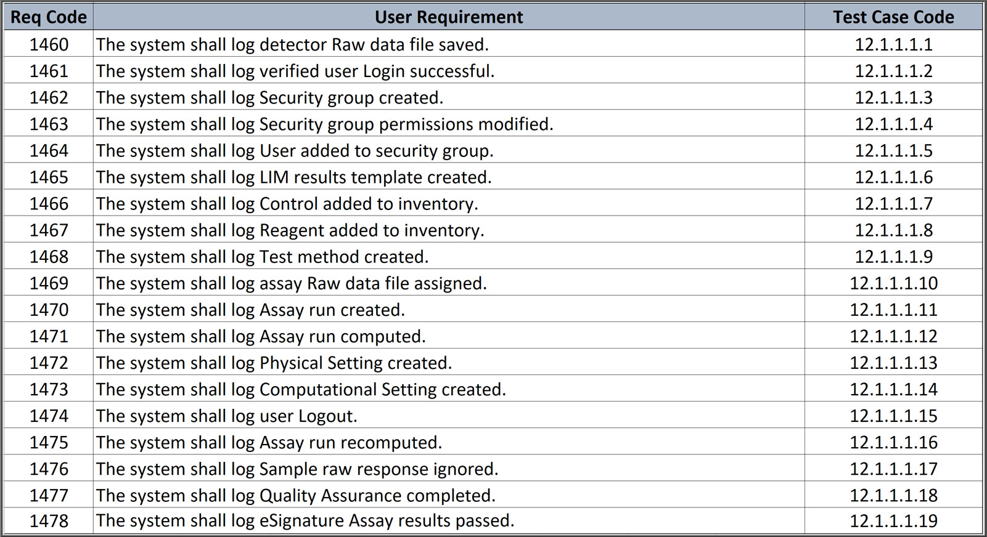Select requirement code cell 1474
987x537 pixels.
click(x=49, y=414)
